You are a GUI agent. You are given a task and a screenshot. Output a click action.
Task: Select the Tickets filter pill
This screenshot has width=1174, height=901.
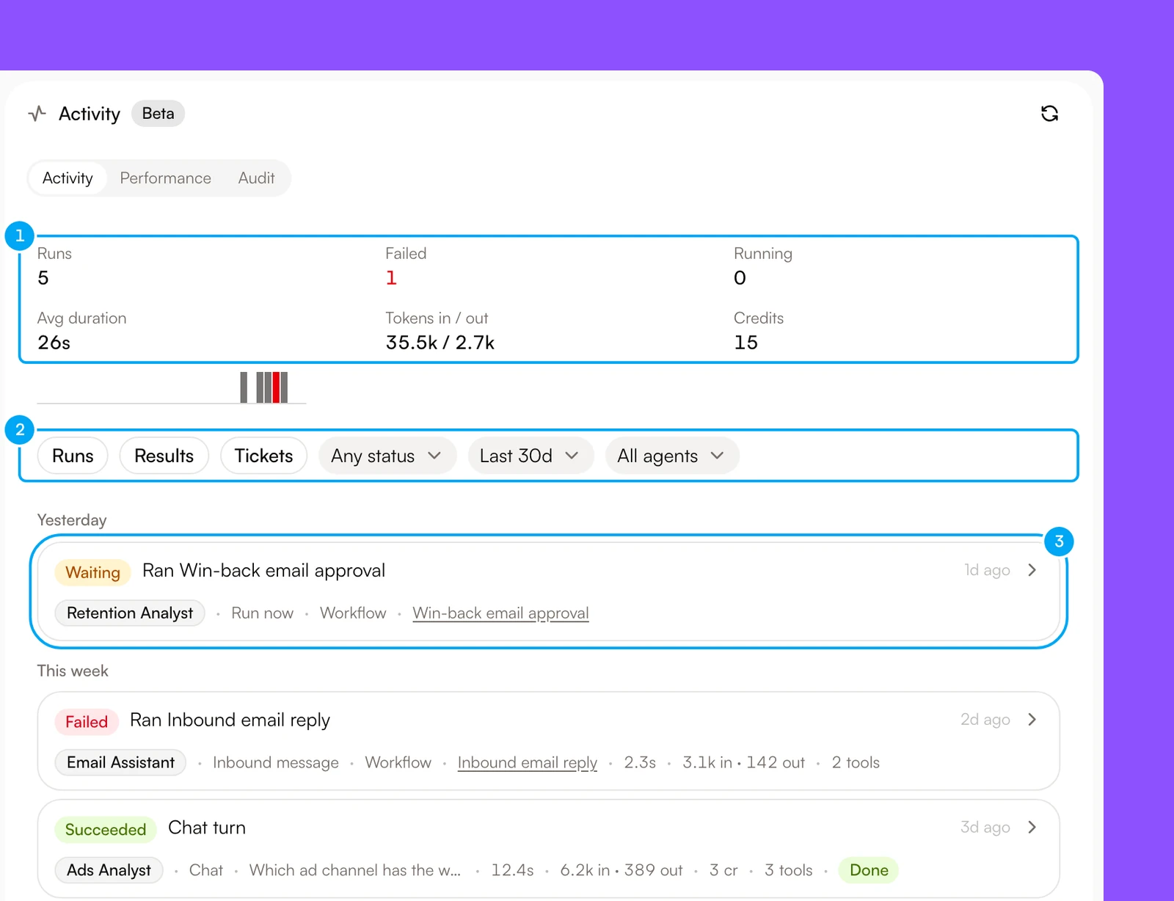[x=263, y=456]
